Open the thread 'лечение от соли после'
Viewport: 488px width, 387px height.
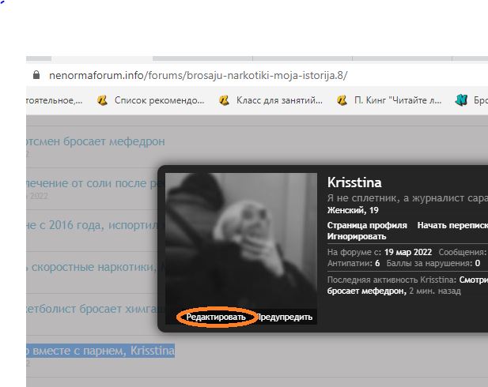click(91, 183)
